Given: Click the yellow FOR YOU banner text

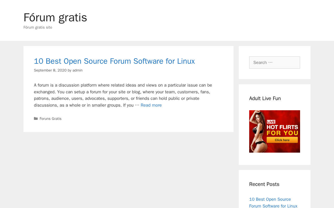Looking at the screenshot, I should 282,133.
